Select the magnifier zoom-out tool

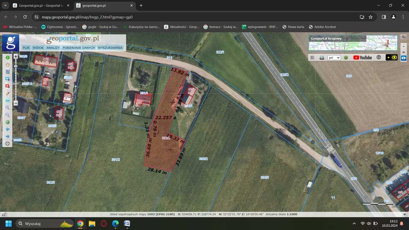coord(7,115)
